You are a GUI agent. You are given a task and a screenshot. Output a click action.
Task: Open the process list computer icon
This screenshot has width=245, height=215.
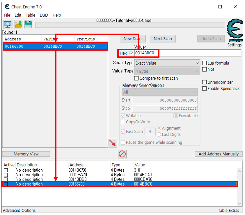[8, 25]
